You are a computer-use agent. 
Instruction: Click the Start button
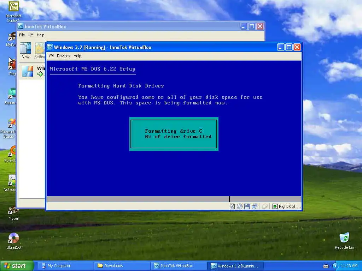click(17, 266)
